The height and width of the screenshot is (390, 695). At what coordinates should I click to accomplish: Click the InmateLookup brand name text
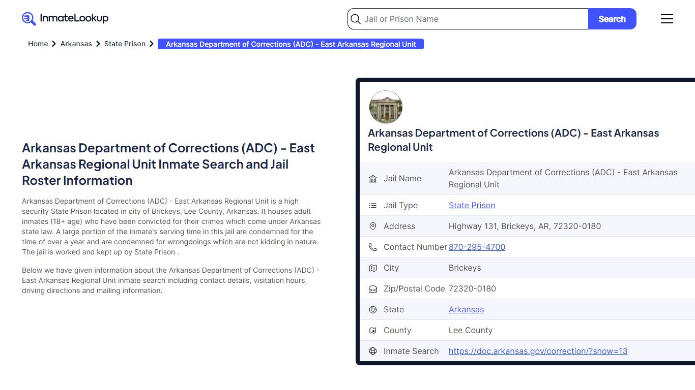point(74,18)
